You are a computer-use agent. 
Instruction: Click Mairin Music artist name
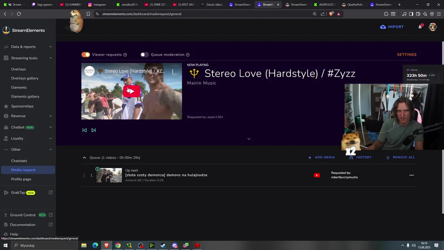point(202,83)
